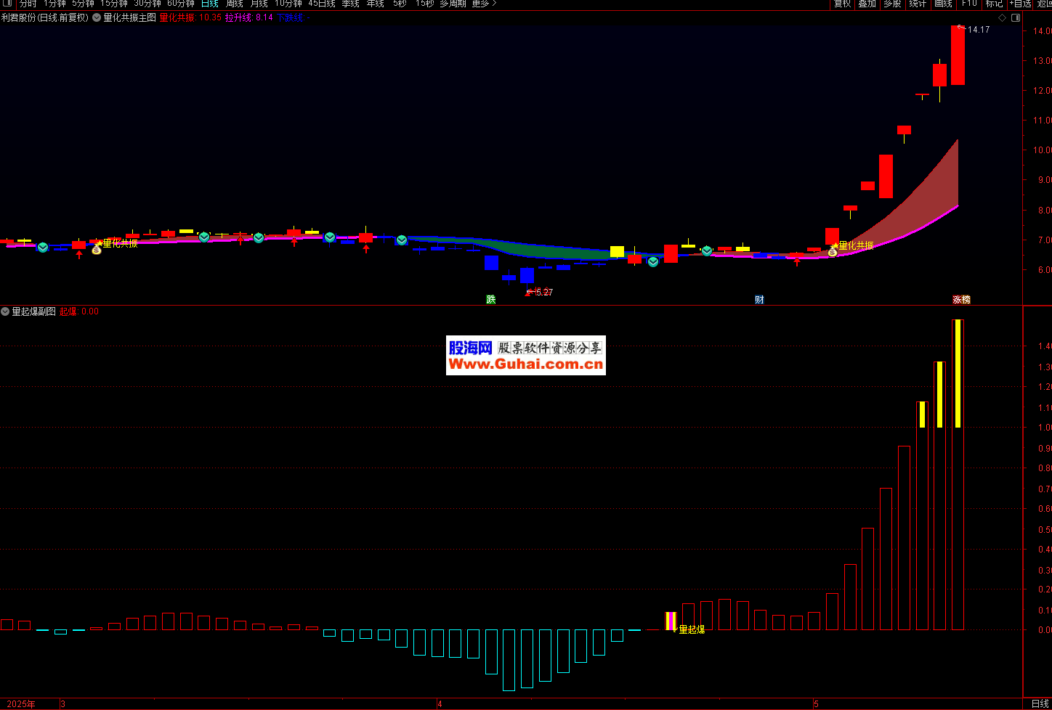The height and width of the screenshot is (710, 1052).
Task: Switch to 分时 period tab
Action: [x=28, y=4]
